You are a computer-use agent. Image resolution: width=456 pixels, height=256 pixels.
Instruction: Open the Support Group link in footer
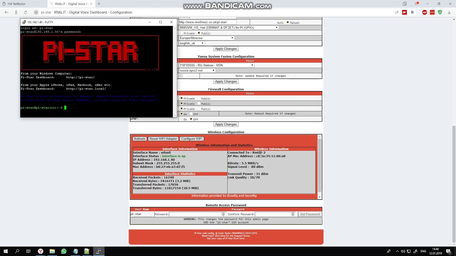(x=226, y=236)
